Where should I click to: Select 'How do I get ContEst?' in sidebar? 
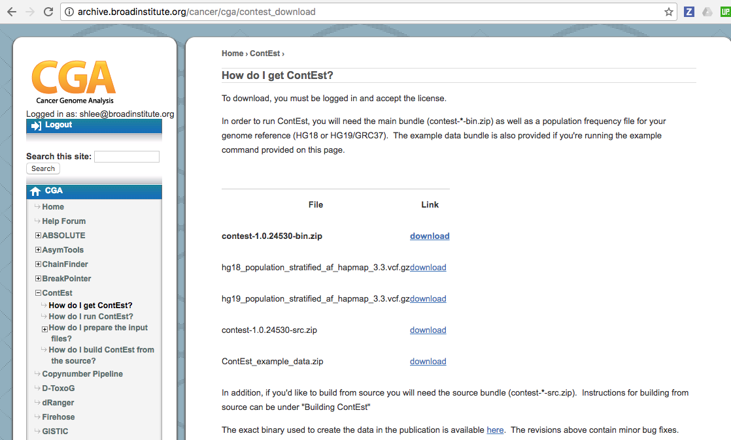90,306
